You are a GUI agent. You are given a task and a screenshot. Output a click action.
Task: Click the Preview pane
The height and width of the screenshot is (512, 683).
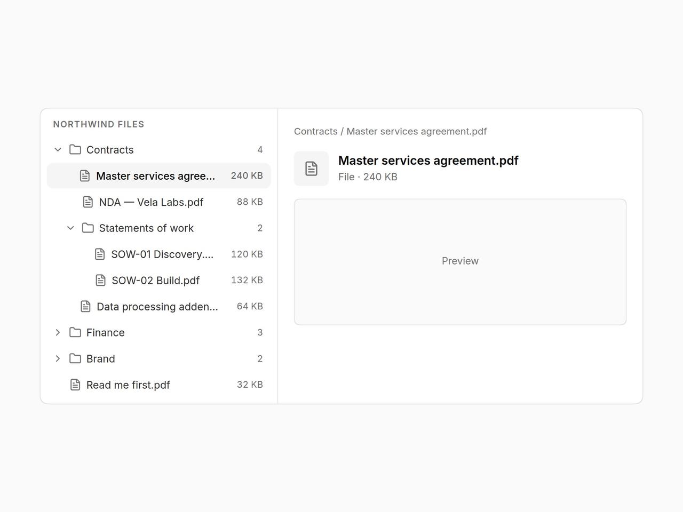pyautogui.click(x=460, y=262)
